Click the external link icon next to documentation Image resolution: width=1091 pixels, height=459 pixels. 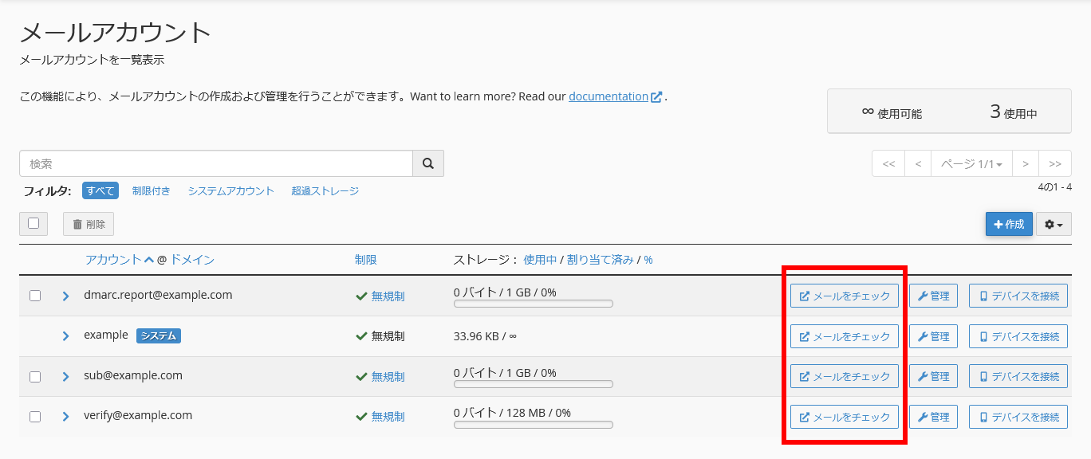click(x=656, y=96)
